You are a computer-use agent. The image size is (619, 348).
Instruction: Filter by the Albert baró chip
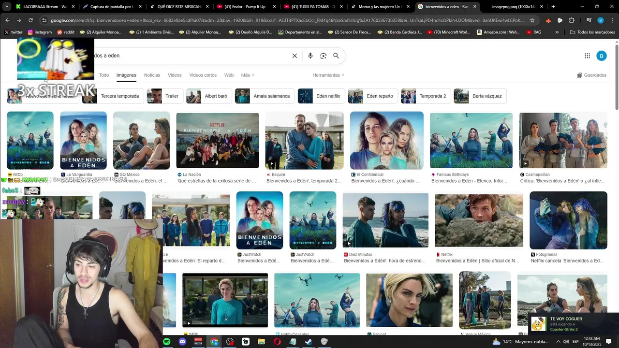pos(209,96)
